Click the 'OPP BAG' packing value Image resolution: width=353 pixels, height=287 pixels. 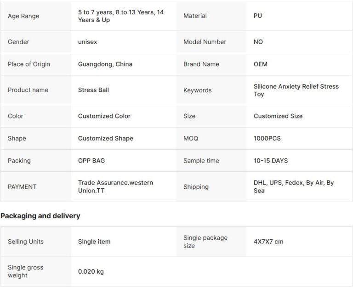91,161
